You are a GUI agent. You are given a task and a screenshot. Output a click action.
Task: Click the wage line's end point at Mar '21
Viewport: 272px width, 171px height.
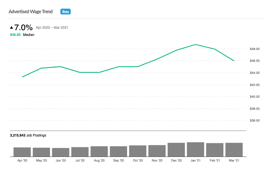[234, 61]
